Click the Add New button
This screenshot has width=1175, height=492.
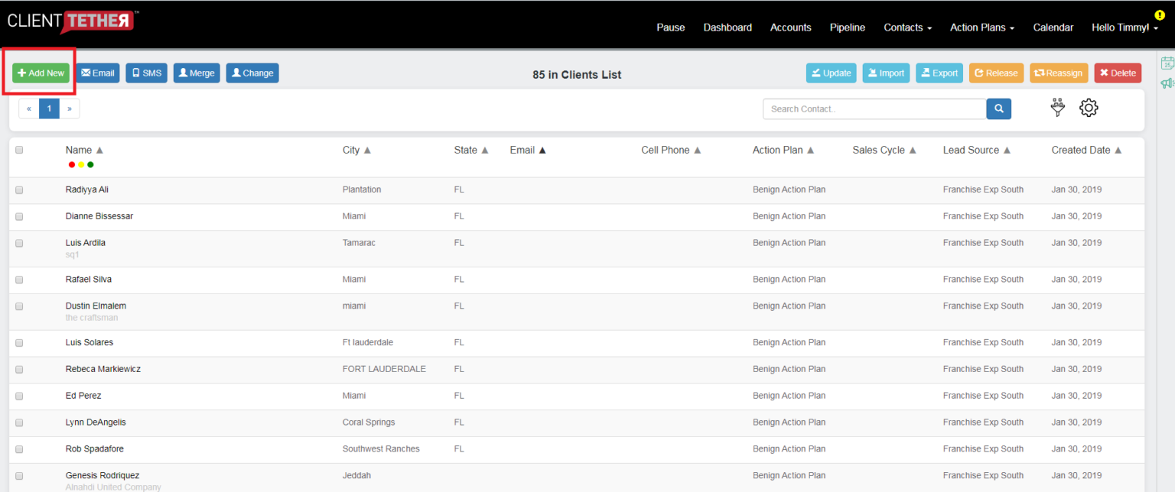click(x=40, y=73)
